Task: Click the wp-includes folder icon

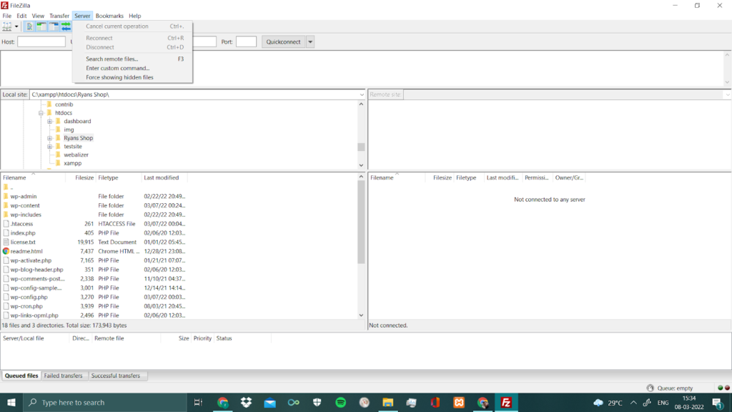Action: tap(6, 215)
